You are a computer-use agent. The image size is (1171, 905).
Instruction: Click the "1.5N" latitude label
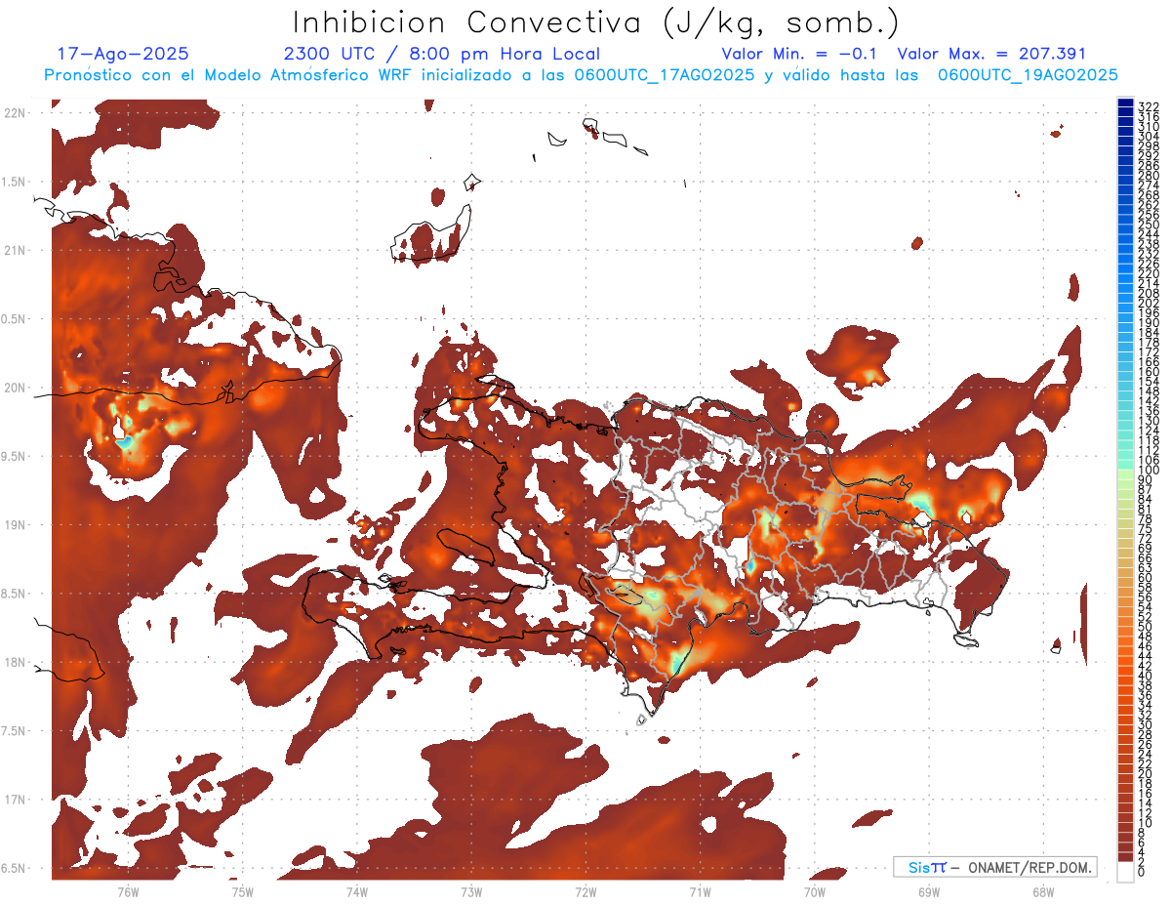[x=15, y=182]
